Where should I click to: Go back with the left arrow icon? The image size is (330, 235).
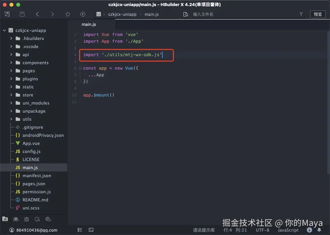click(x=37, y=14)
